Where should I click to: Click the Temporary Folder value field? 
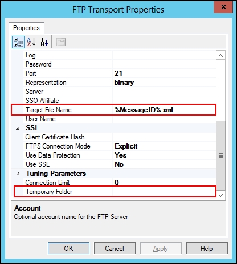pos(164,192)
